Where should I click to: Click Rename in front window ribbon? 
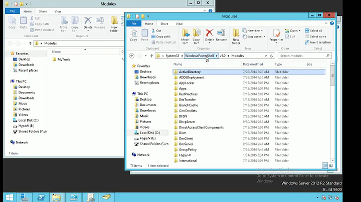coord(221,35)
